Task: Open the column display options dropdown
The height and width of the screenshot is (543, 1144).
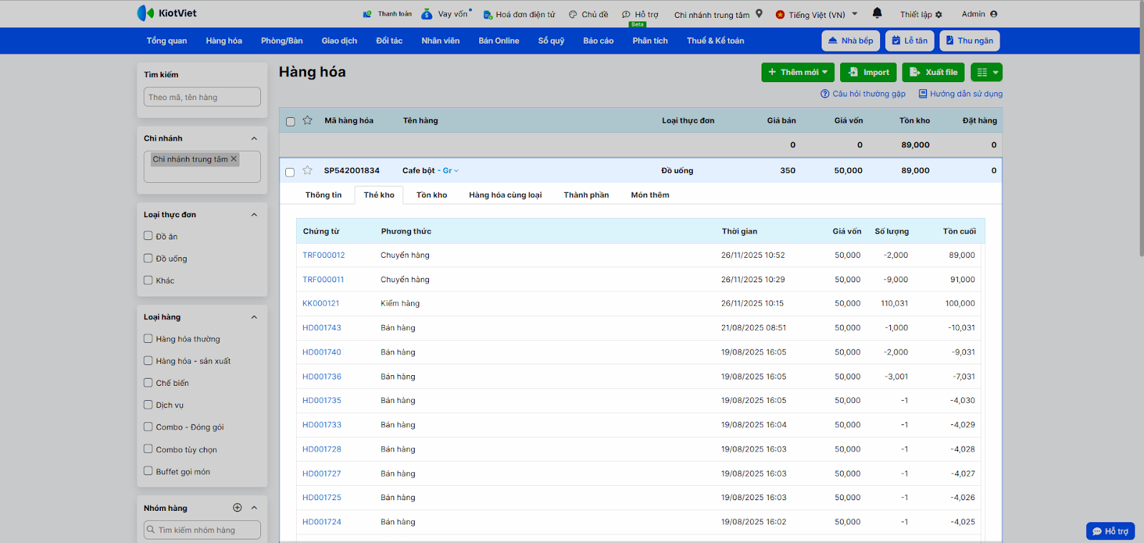Action: pyautogui.click(x=987, y=72)
